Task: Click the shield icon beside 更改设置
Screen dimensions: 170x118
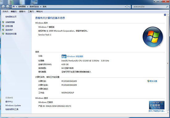Action: tap(148, 81)
